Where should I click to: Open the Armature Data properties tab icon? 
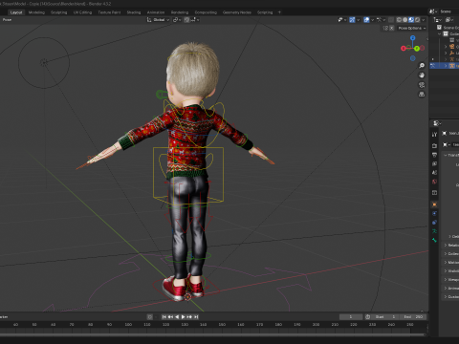434,231
